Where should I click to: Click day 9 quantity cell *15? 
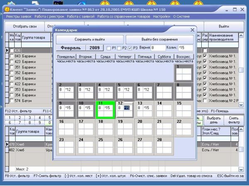click(69, 108)
